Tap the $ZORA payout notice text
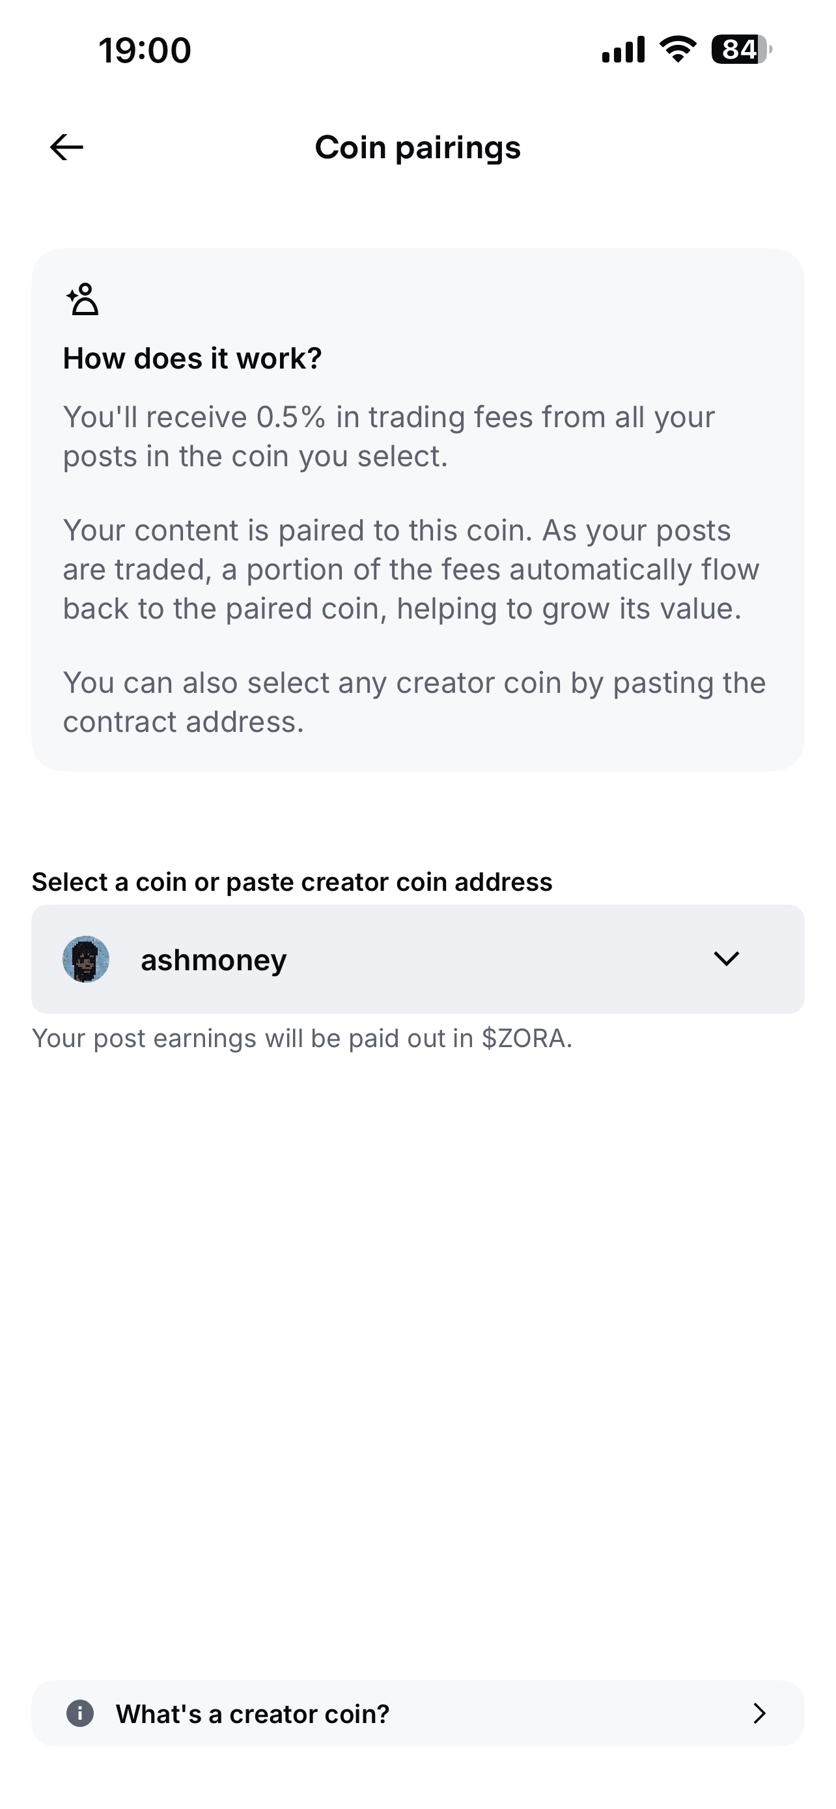 coord(302,1039)
